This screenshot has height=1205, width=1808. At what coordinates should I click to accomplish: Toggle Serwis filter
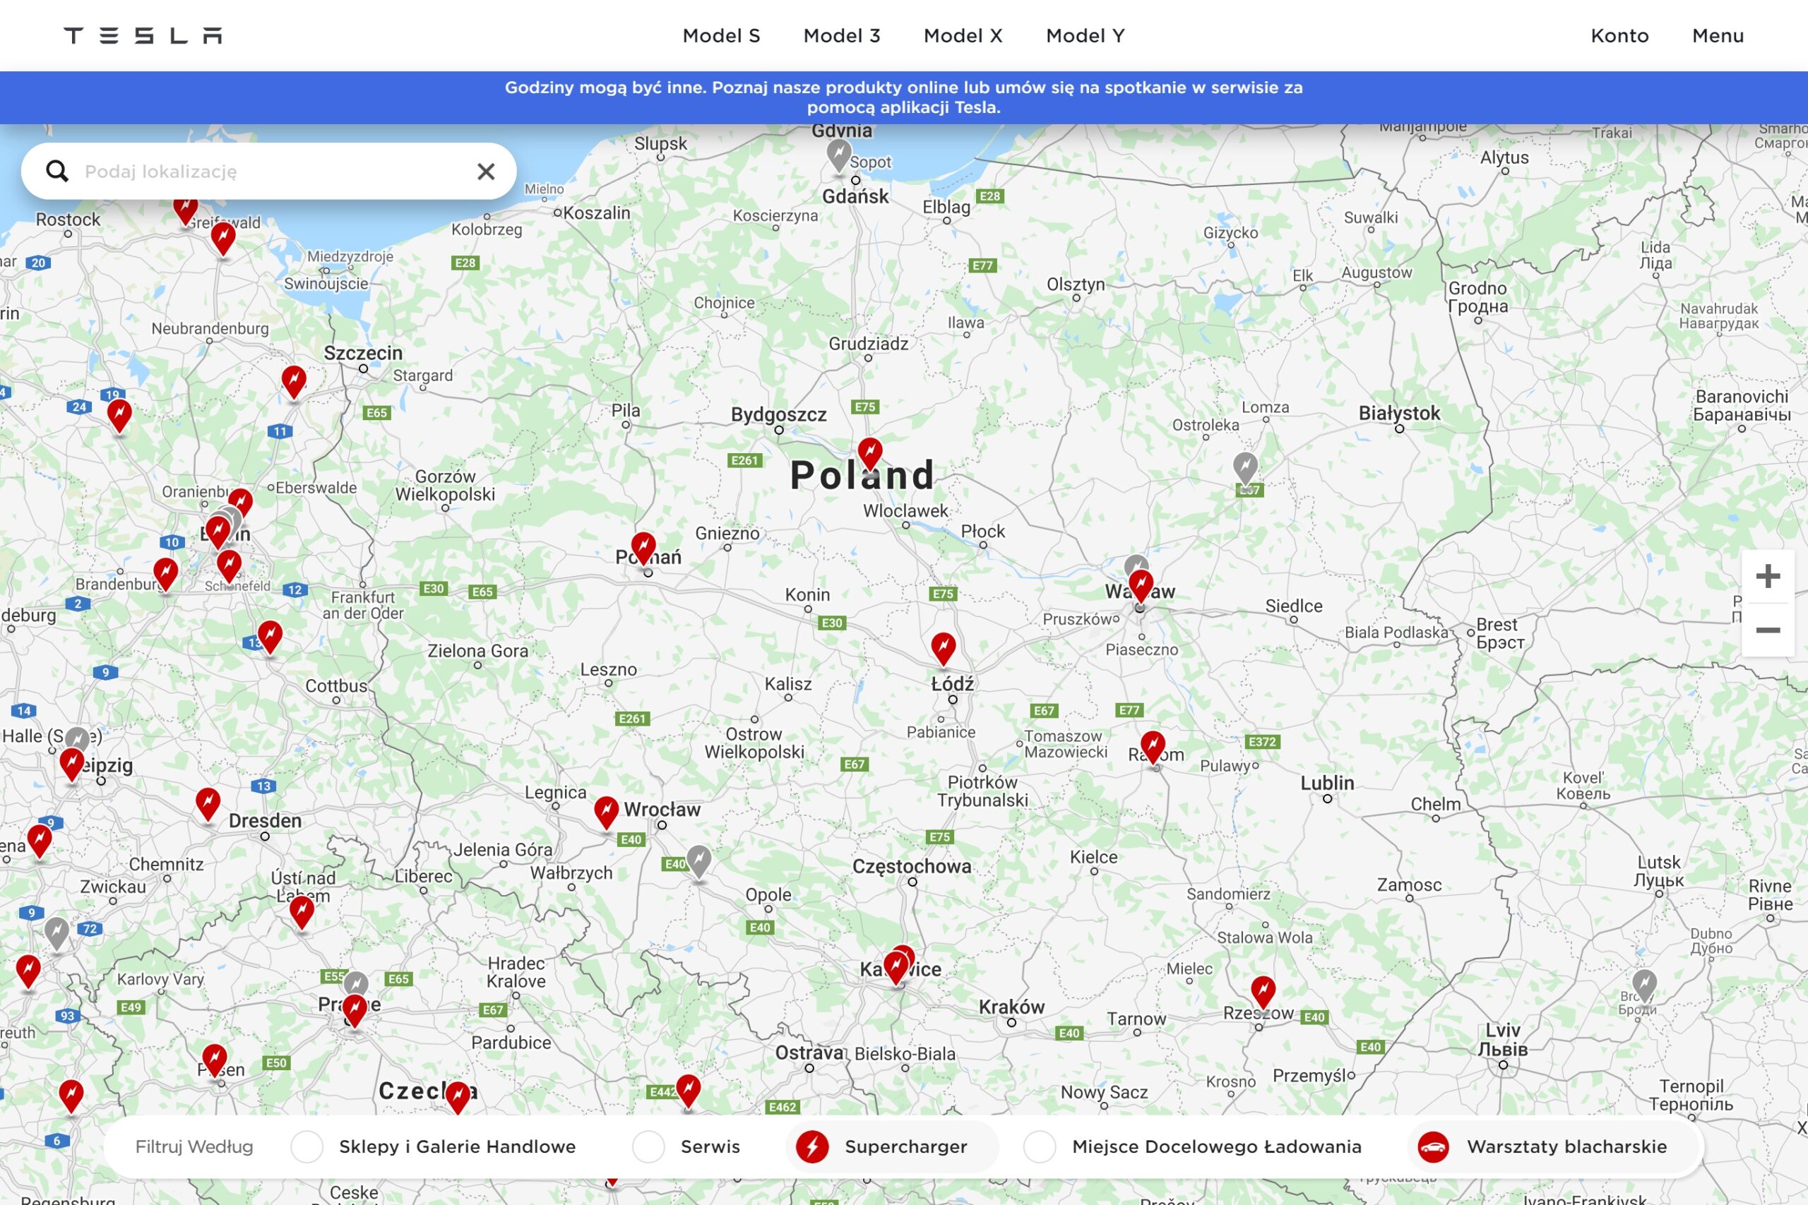pyautogui.click(x=686, y=1146)
